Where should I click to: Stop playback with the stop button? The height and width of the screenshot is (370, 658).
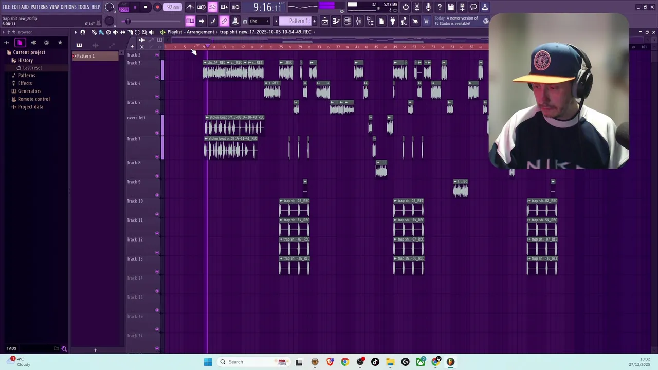click(x=146, y=7)
